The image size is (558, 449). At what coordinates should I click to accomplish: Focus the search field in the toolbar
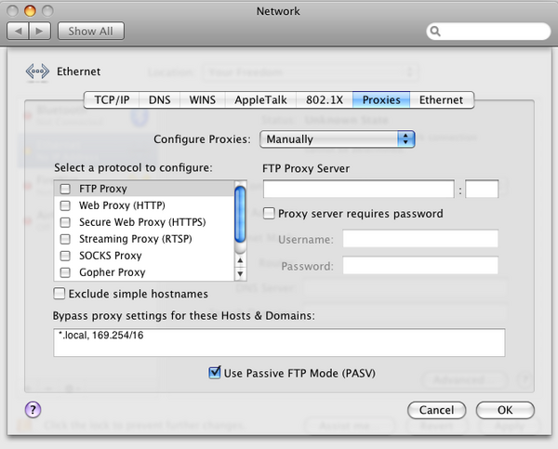coord(488,32)
